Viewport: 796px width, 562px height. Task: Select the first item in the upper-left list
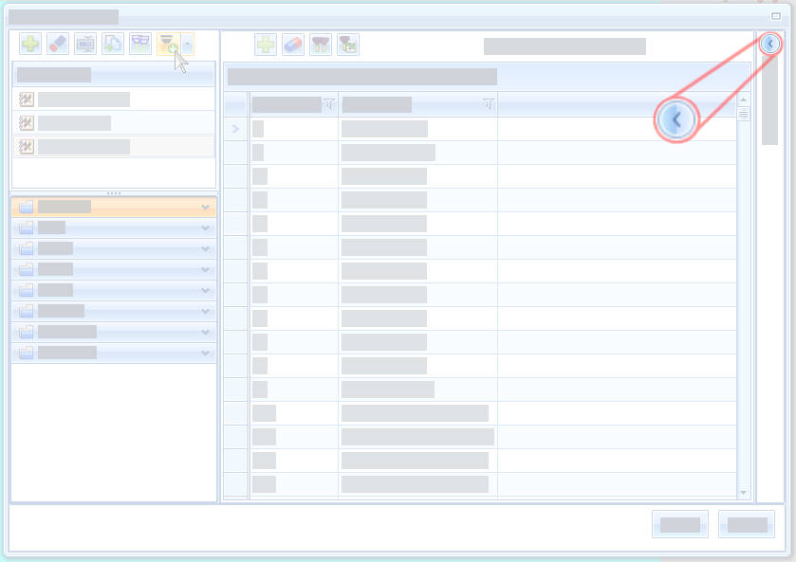(x=83, y=99)
